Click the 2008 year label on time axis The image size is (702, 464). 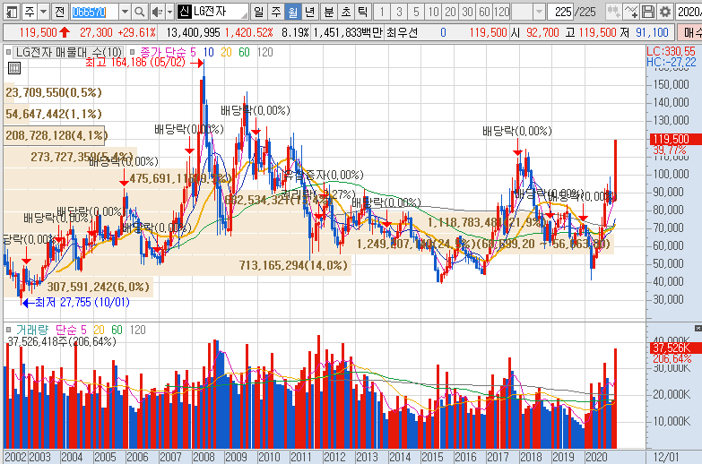tap(204, 457)
